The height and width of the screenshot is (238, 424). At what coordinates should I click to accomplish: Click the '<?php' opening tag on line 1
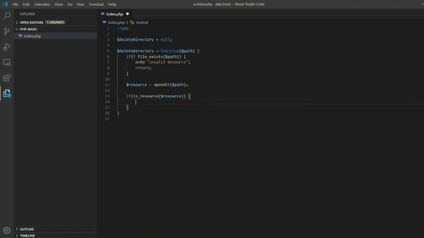(123, 28)
